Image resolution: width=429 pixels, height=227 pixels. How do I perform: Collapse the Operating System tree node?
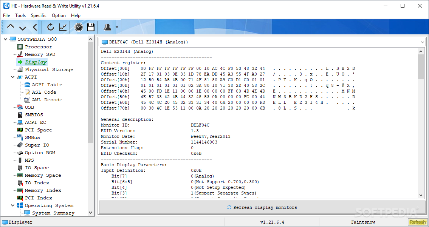pyautogui.click(x=12, y=205)
